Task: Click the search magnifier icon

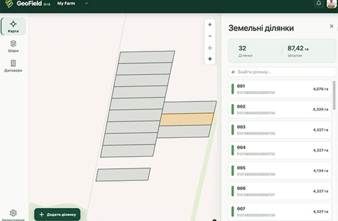Action: (233, 72)
